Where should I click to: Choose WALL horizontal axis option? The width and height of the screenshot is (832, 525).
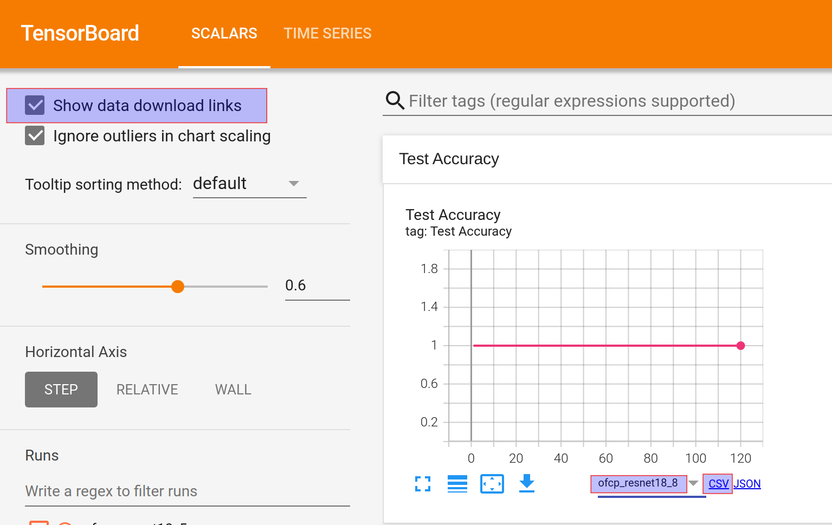[233, 390]
